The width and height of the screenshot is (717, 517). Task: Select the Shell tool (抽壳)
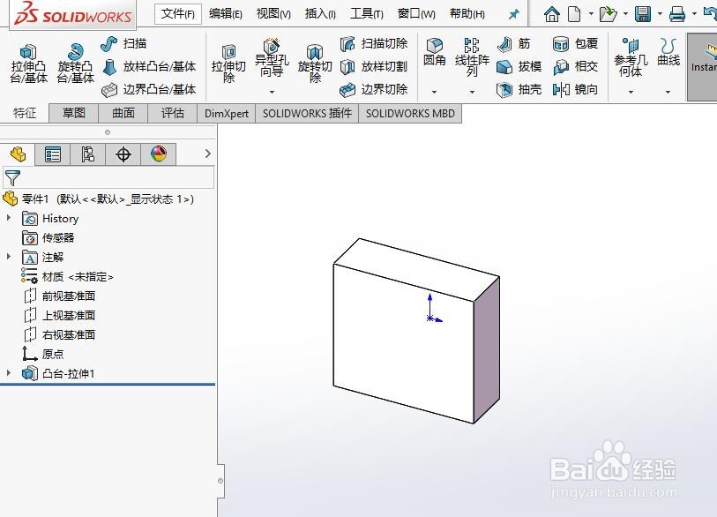[519, 89]
